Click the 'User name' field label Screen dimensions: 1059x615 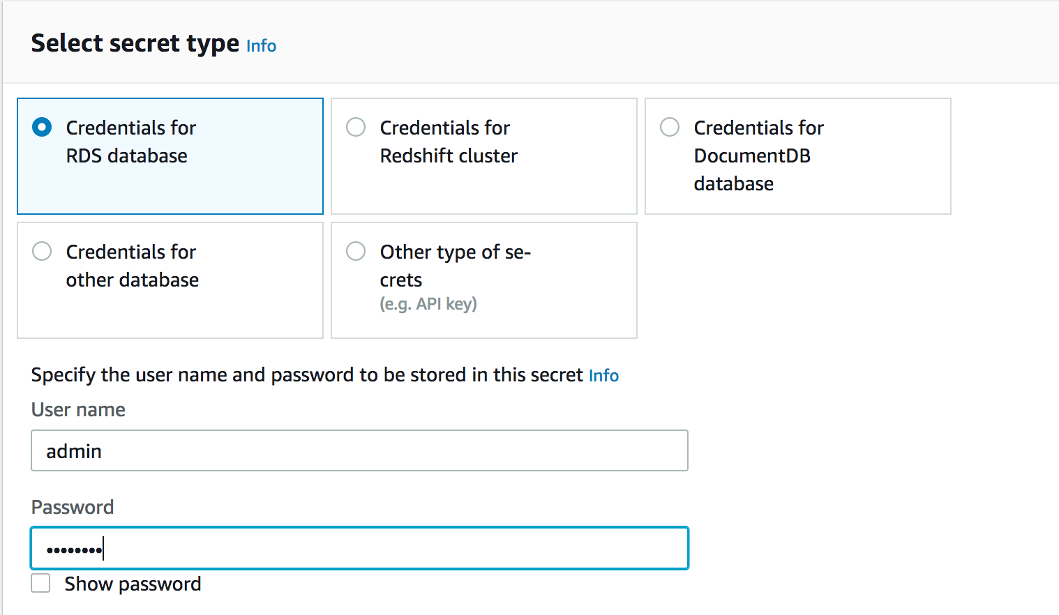click(x=78, y=409)
